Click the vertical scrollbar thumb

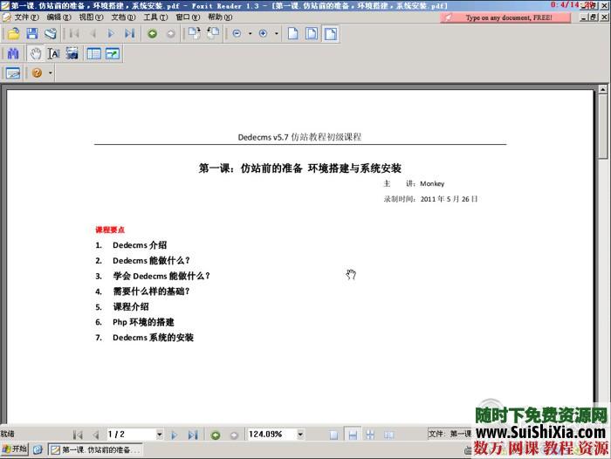click(x=603, y=127)
